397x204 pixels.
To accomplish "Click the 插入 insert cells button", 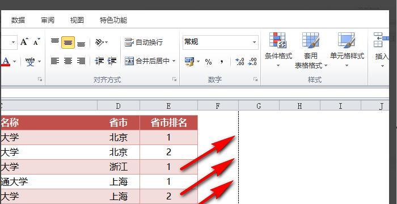I will (381, 50).
